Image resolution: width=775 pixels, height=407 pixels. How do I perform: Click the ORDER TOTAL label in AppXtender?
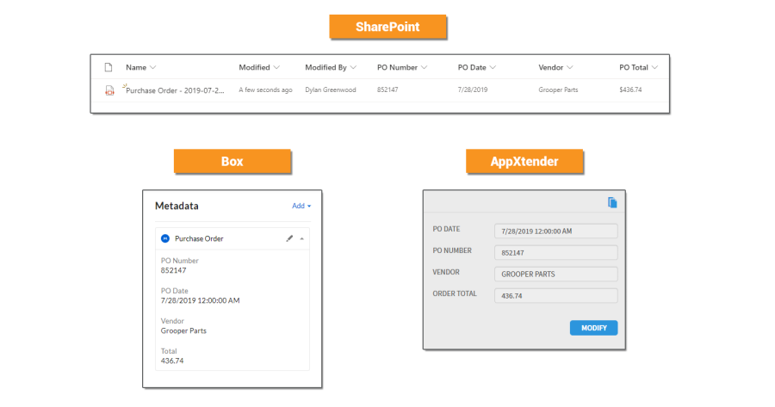(x=455, y=294)
